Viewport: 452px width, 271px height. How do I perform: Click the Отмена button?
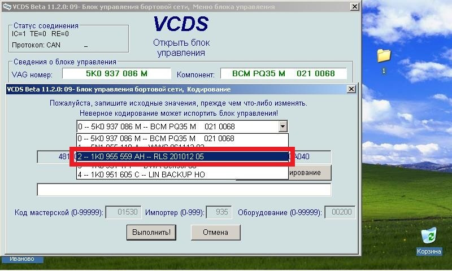coord(216,233)
